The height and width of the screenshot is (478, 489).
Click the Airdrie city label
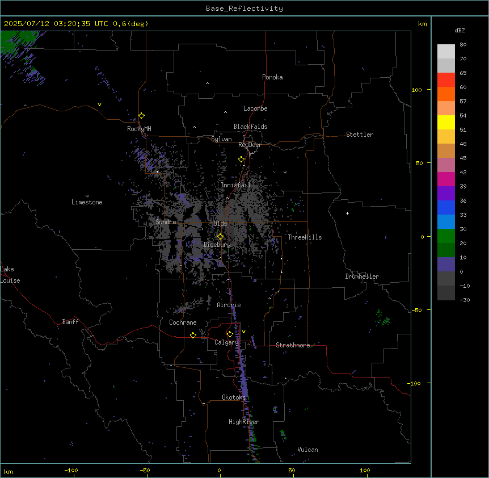(229, 305)
